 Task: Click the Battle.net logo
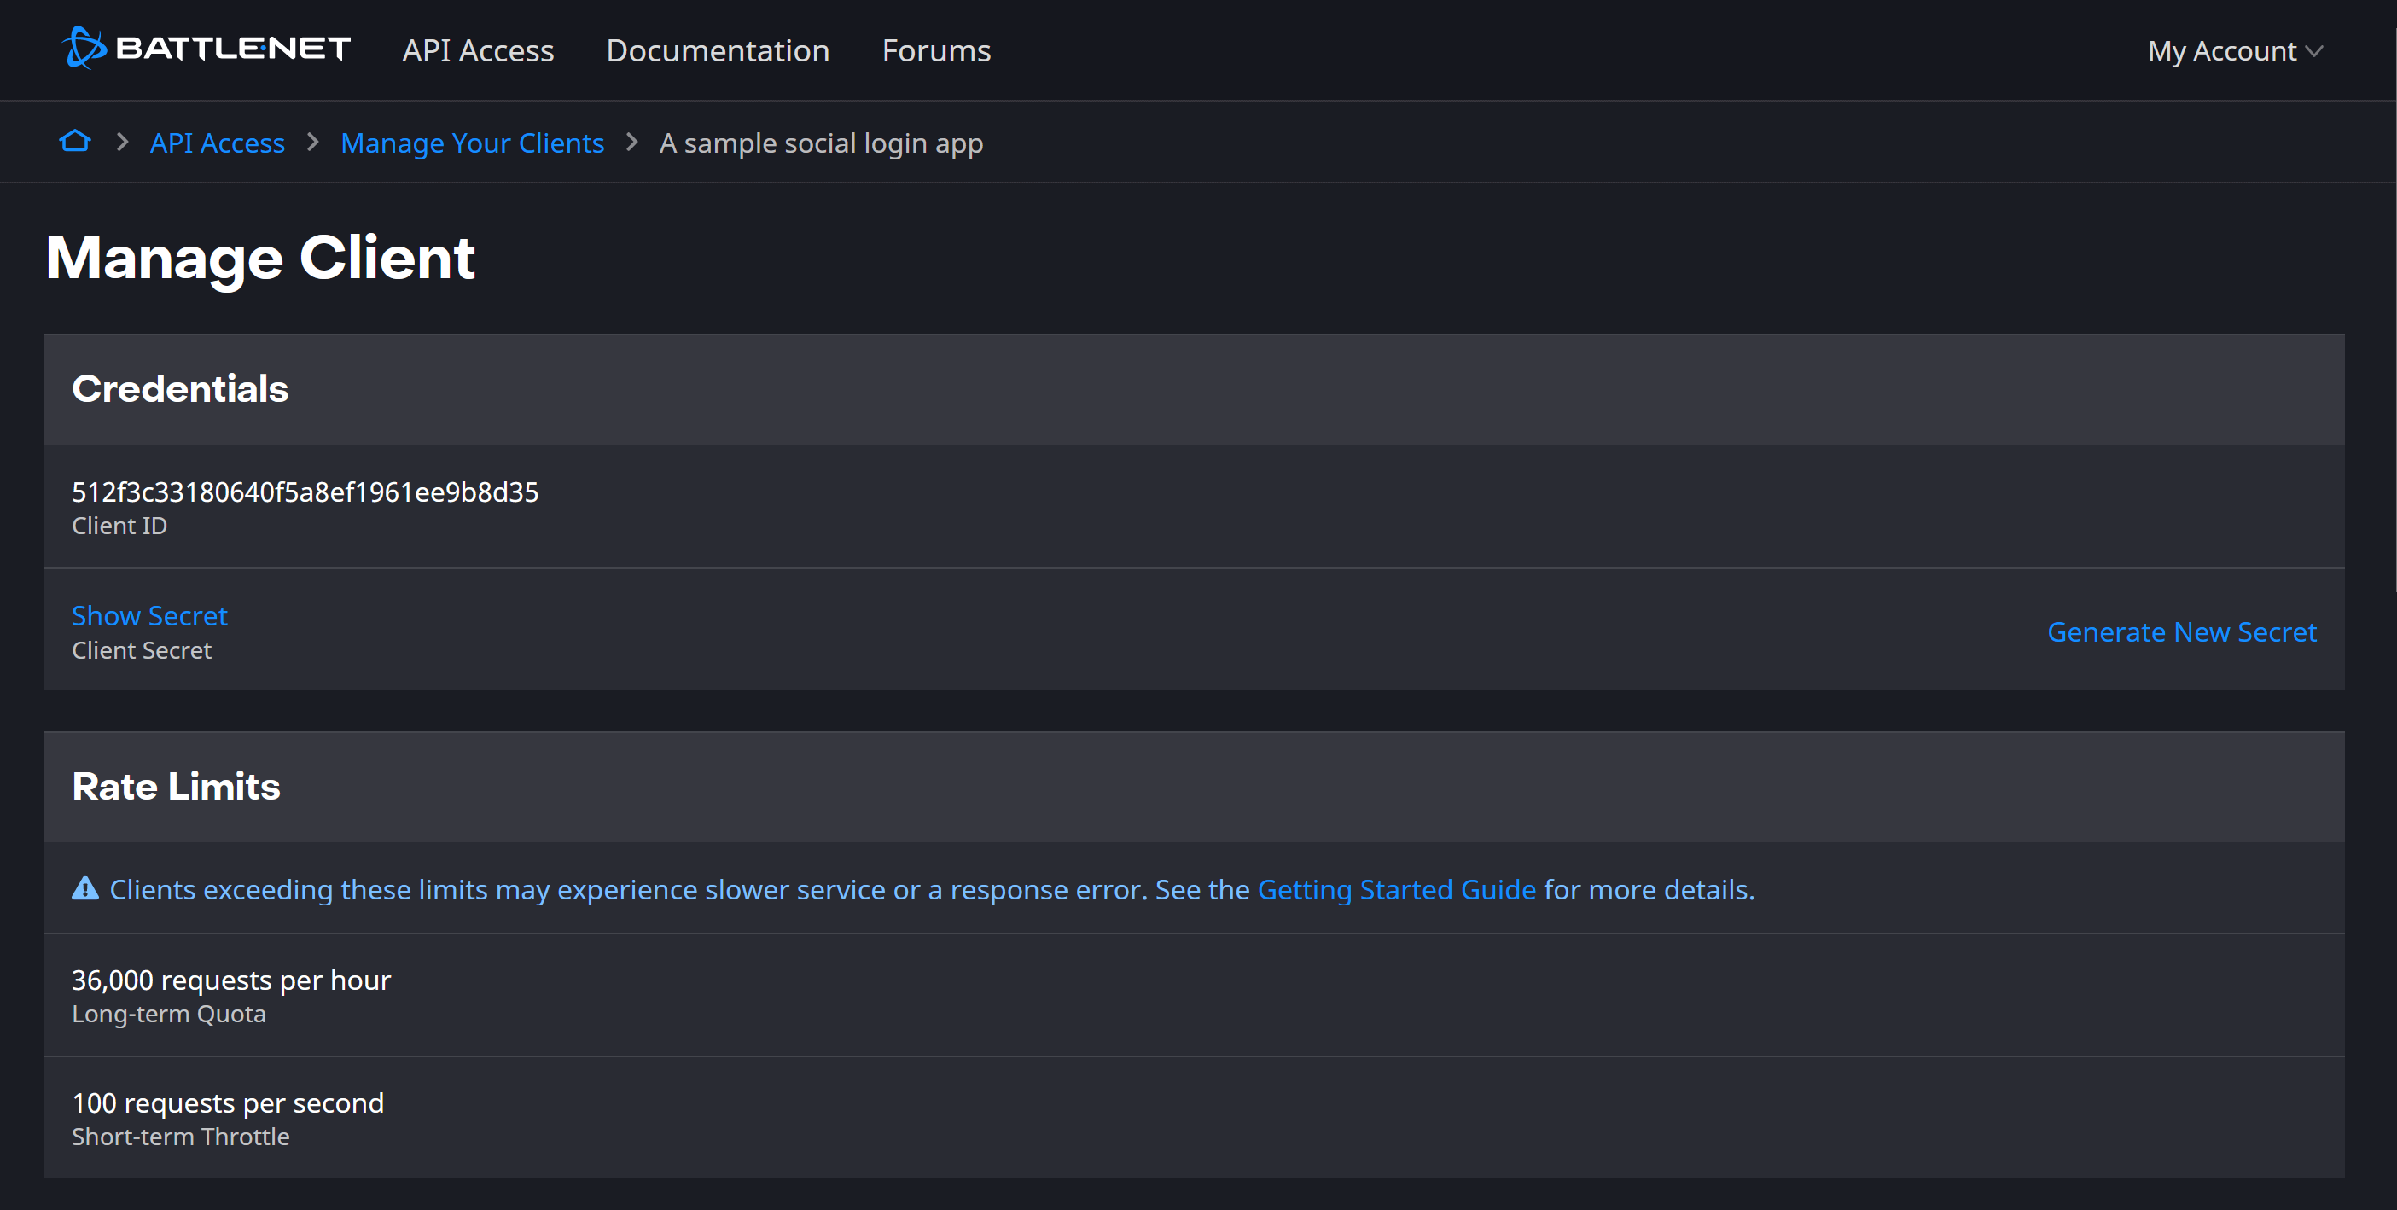click(206, 49)
